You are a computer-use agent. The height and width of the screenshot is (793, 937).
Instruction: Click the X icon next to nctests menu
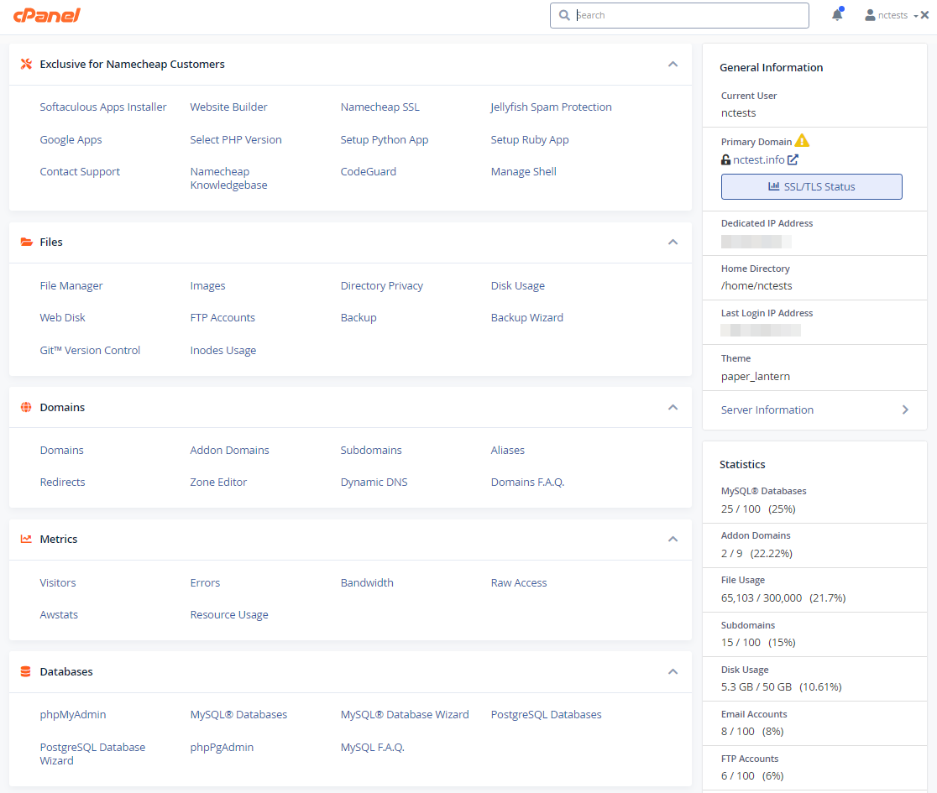(x=924, y=15)
